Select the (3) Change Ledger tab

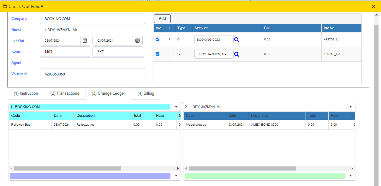tap(108, 93)
